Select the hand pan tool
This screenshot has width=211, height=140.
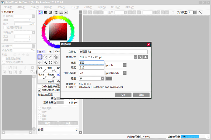coord(56,62)
